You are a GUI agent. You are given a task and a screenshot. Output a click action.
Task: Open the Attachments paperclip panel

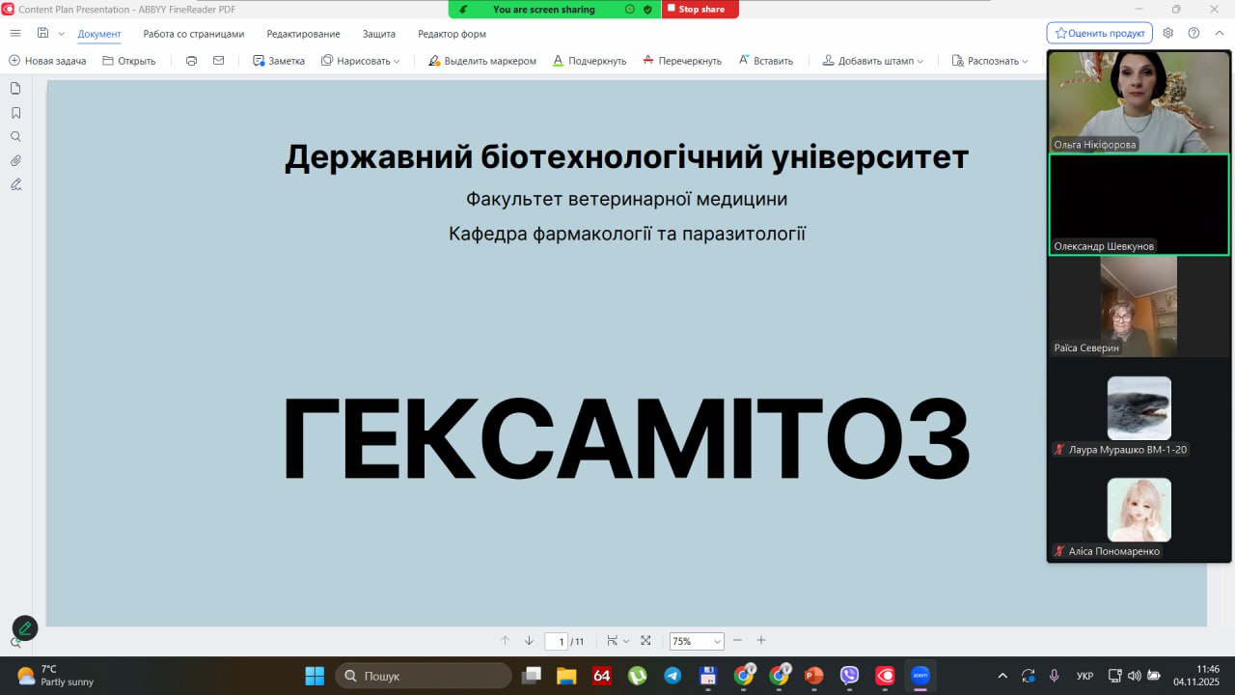15,160
